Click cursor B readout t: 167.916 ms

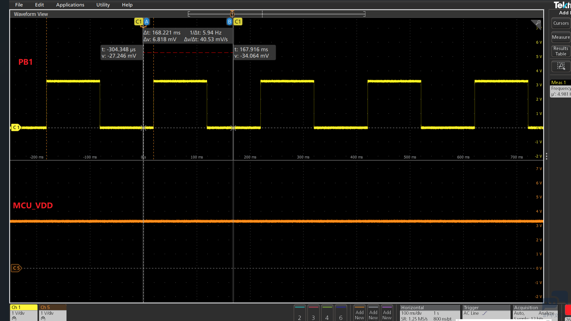255,52
